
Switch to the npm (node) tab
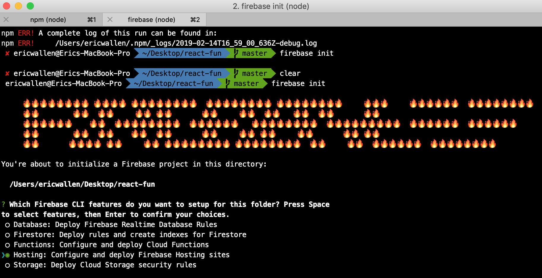[51, 20]
